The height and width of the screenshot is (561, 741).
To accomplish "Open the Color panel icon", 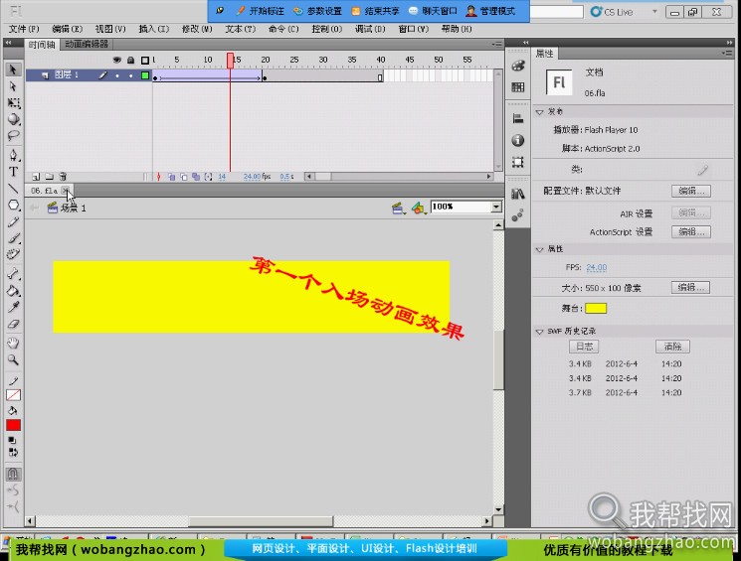I will [518, 67].
